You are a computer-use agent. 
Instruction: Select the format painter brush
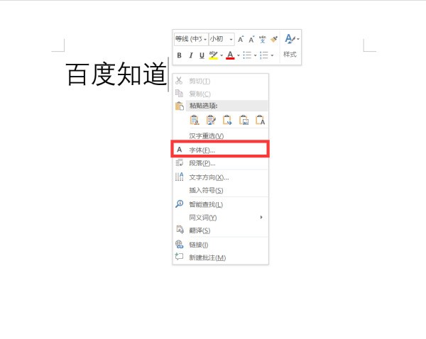(274, 39)
